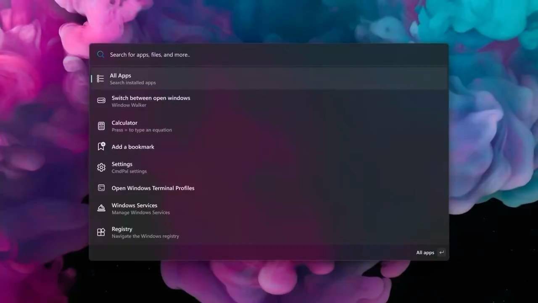Click the 'CmdPal settings' subtitle

coord(129,171)
